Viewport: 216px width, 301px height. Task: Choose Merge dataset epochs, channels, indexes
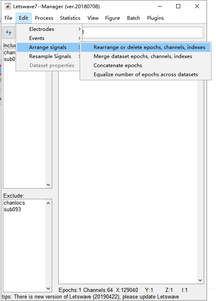click(x=145, y=56)
